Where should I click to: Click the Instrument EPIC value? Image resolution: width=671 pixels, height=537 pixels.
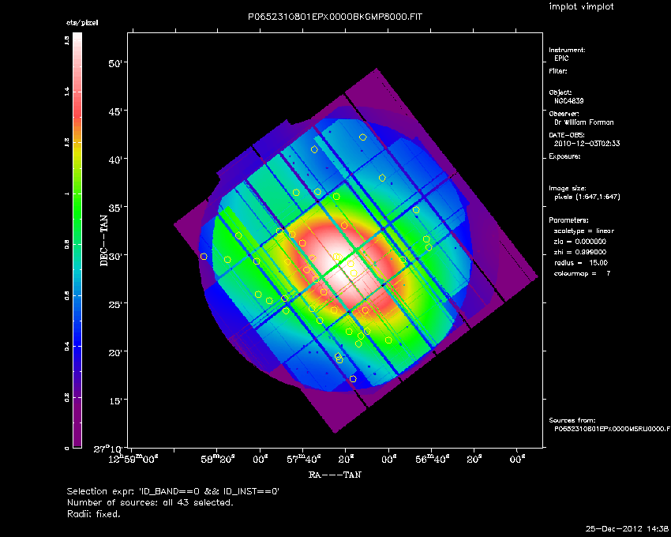click(x=560, y=58)
